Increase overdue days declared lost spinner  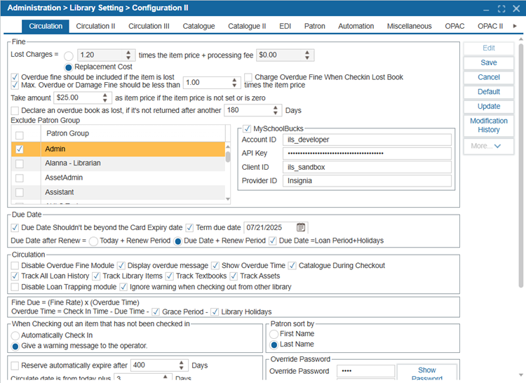276,107
